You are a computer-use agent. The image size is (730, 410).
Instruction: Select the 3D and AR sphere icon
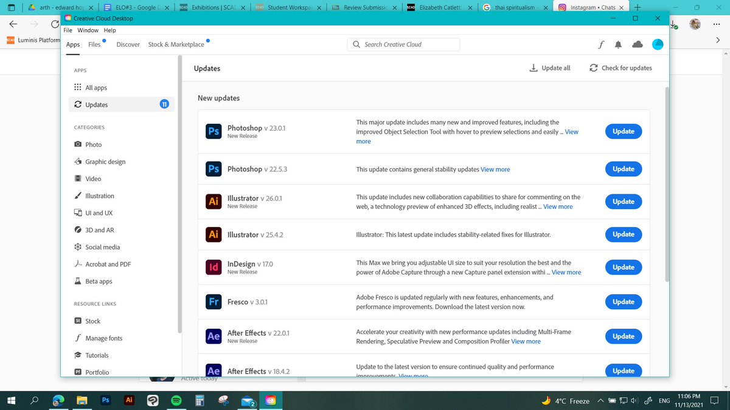[x=78, y=230]
